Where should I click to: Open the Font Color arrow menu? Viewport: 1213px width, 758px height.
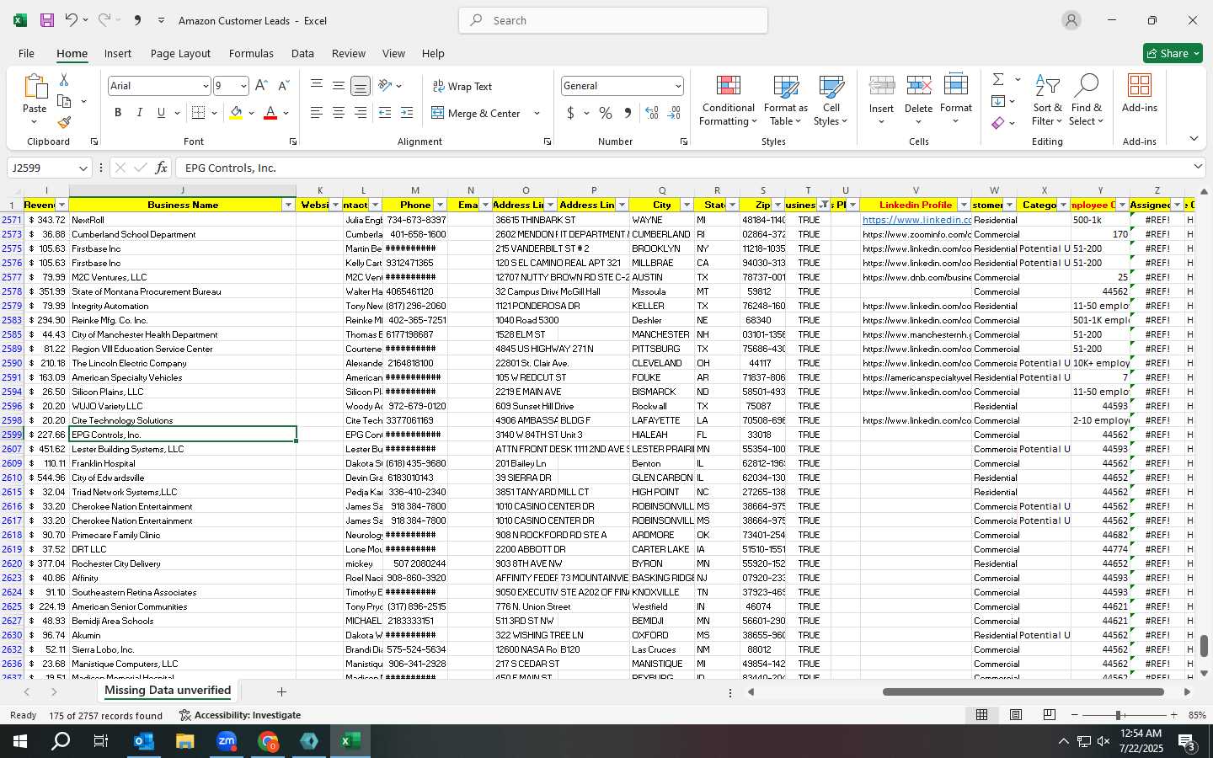tap(286, 113)
